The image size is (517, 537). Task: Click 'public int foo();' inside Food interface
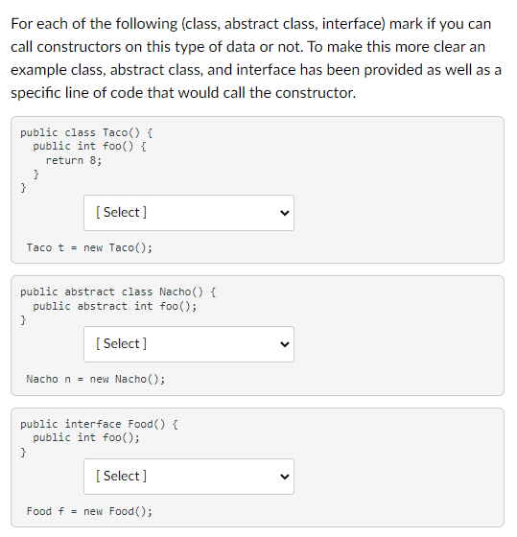[86, 437]
